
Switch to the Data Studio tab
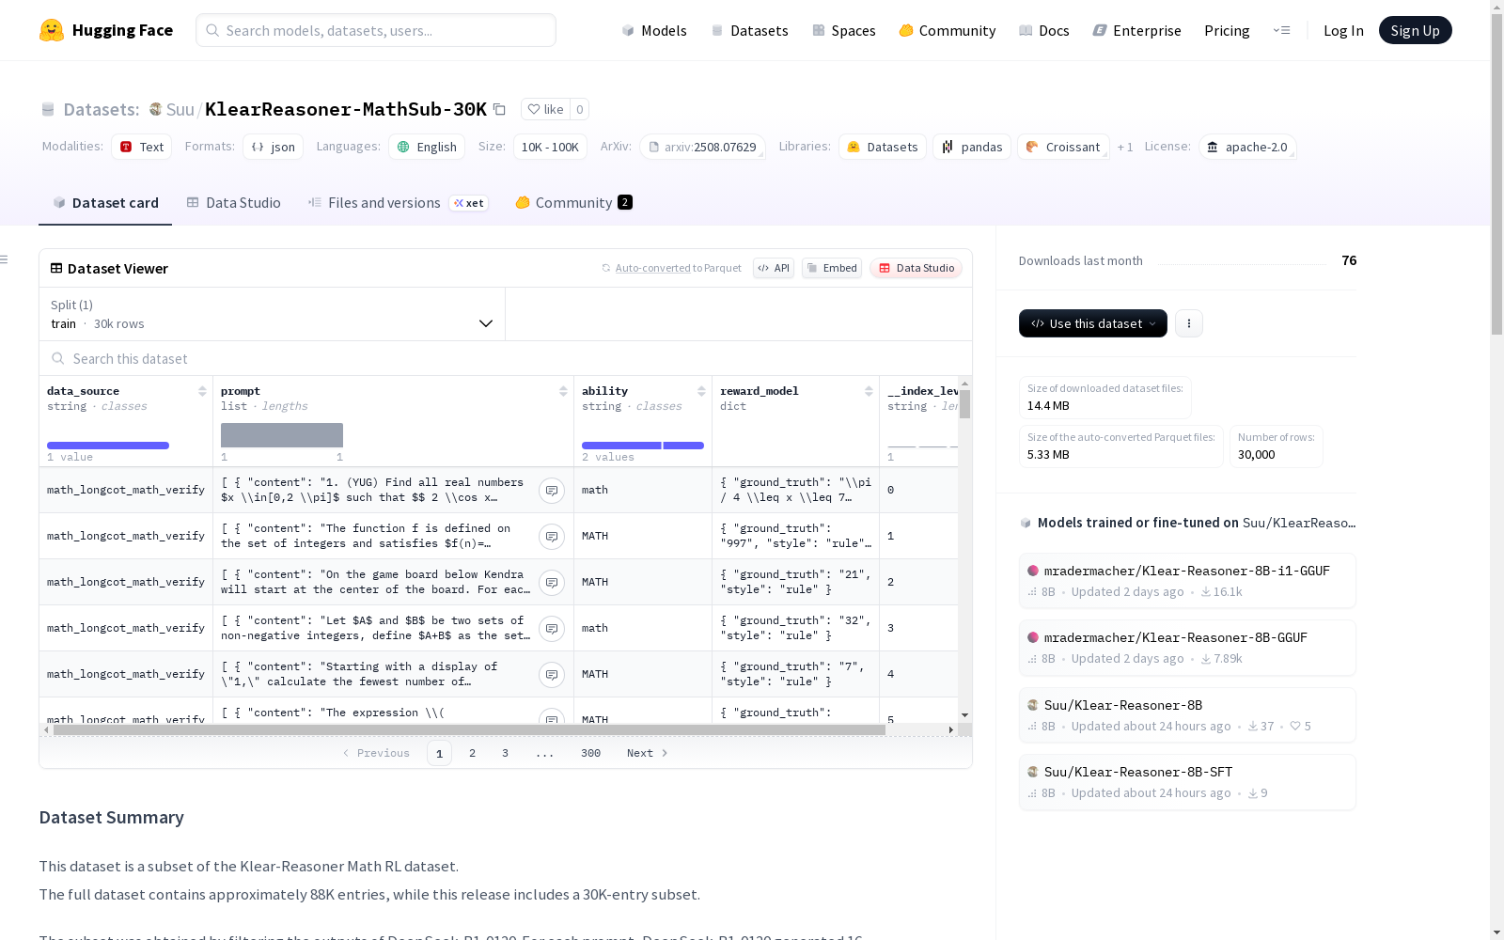click(x=234, y=203)
